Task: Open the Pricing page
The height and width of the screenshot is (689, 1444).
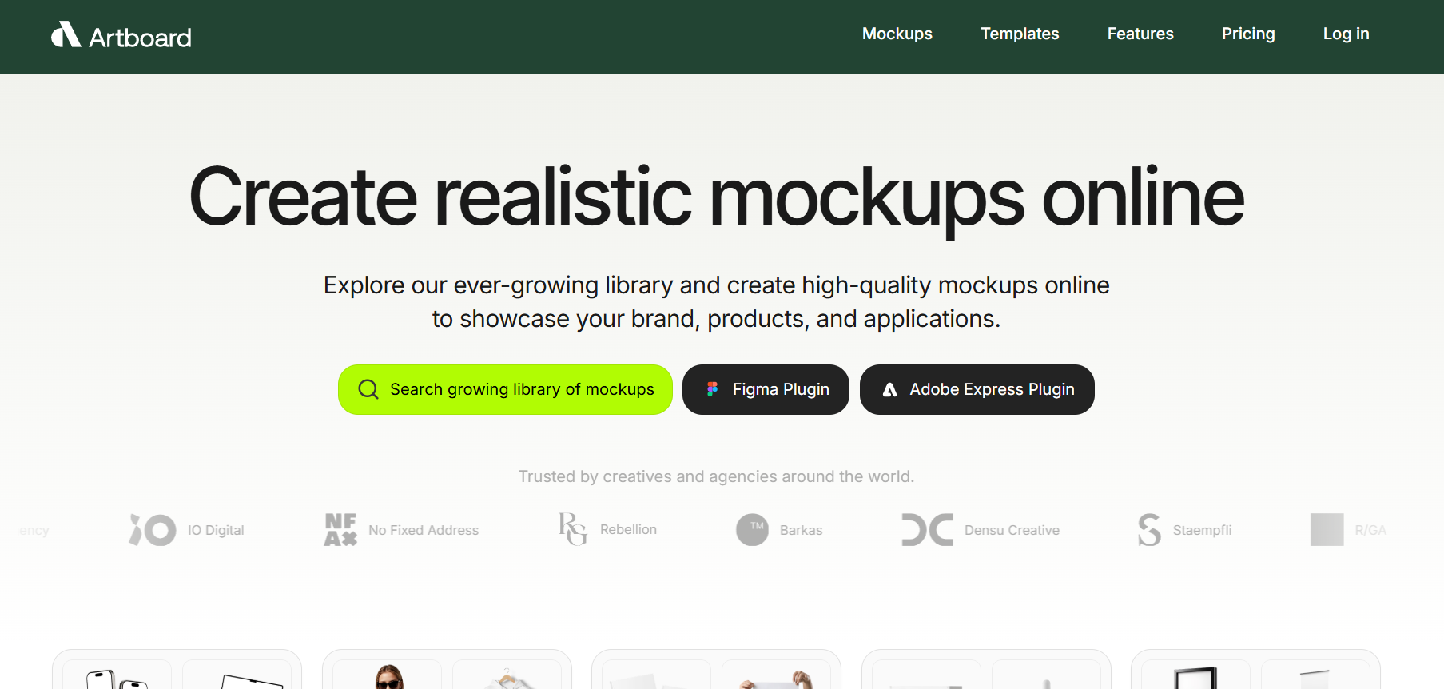Action: click(x=1247, y=34)
